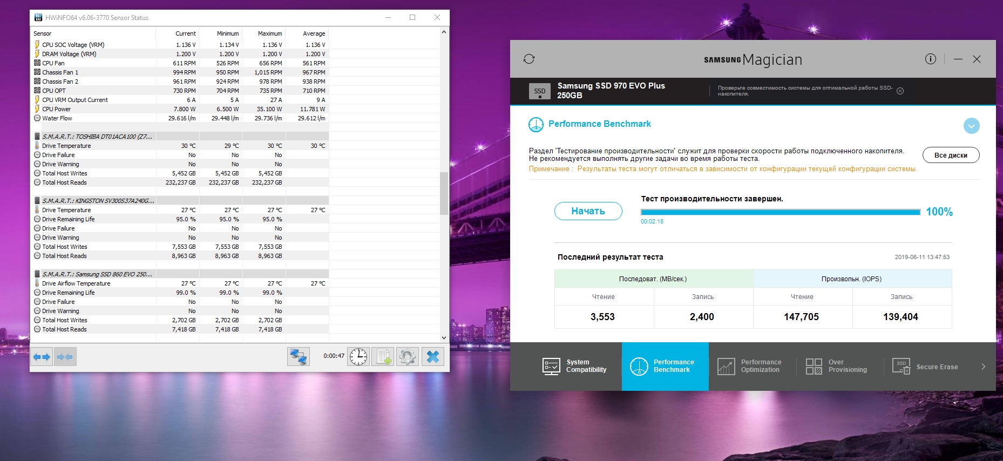Switch to the Performance Optimization tab
The height and width of the screenshot is (461, 1003).
point(752,366)
